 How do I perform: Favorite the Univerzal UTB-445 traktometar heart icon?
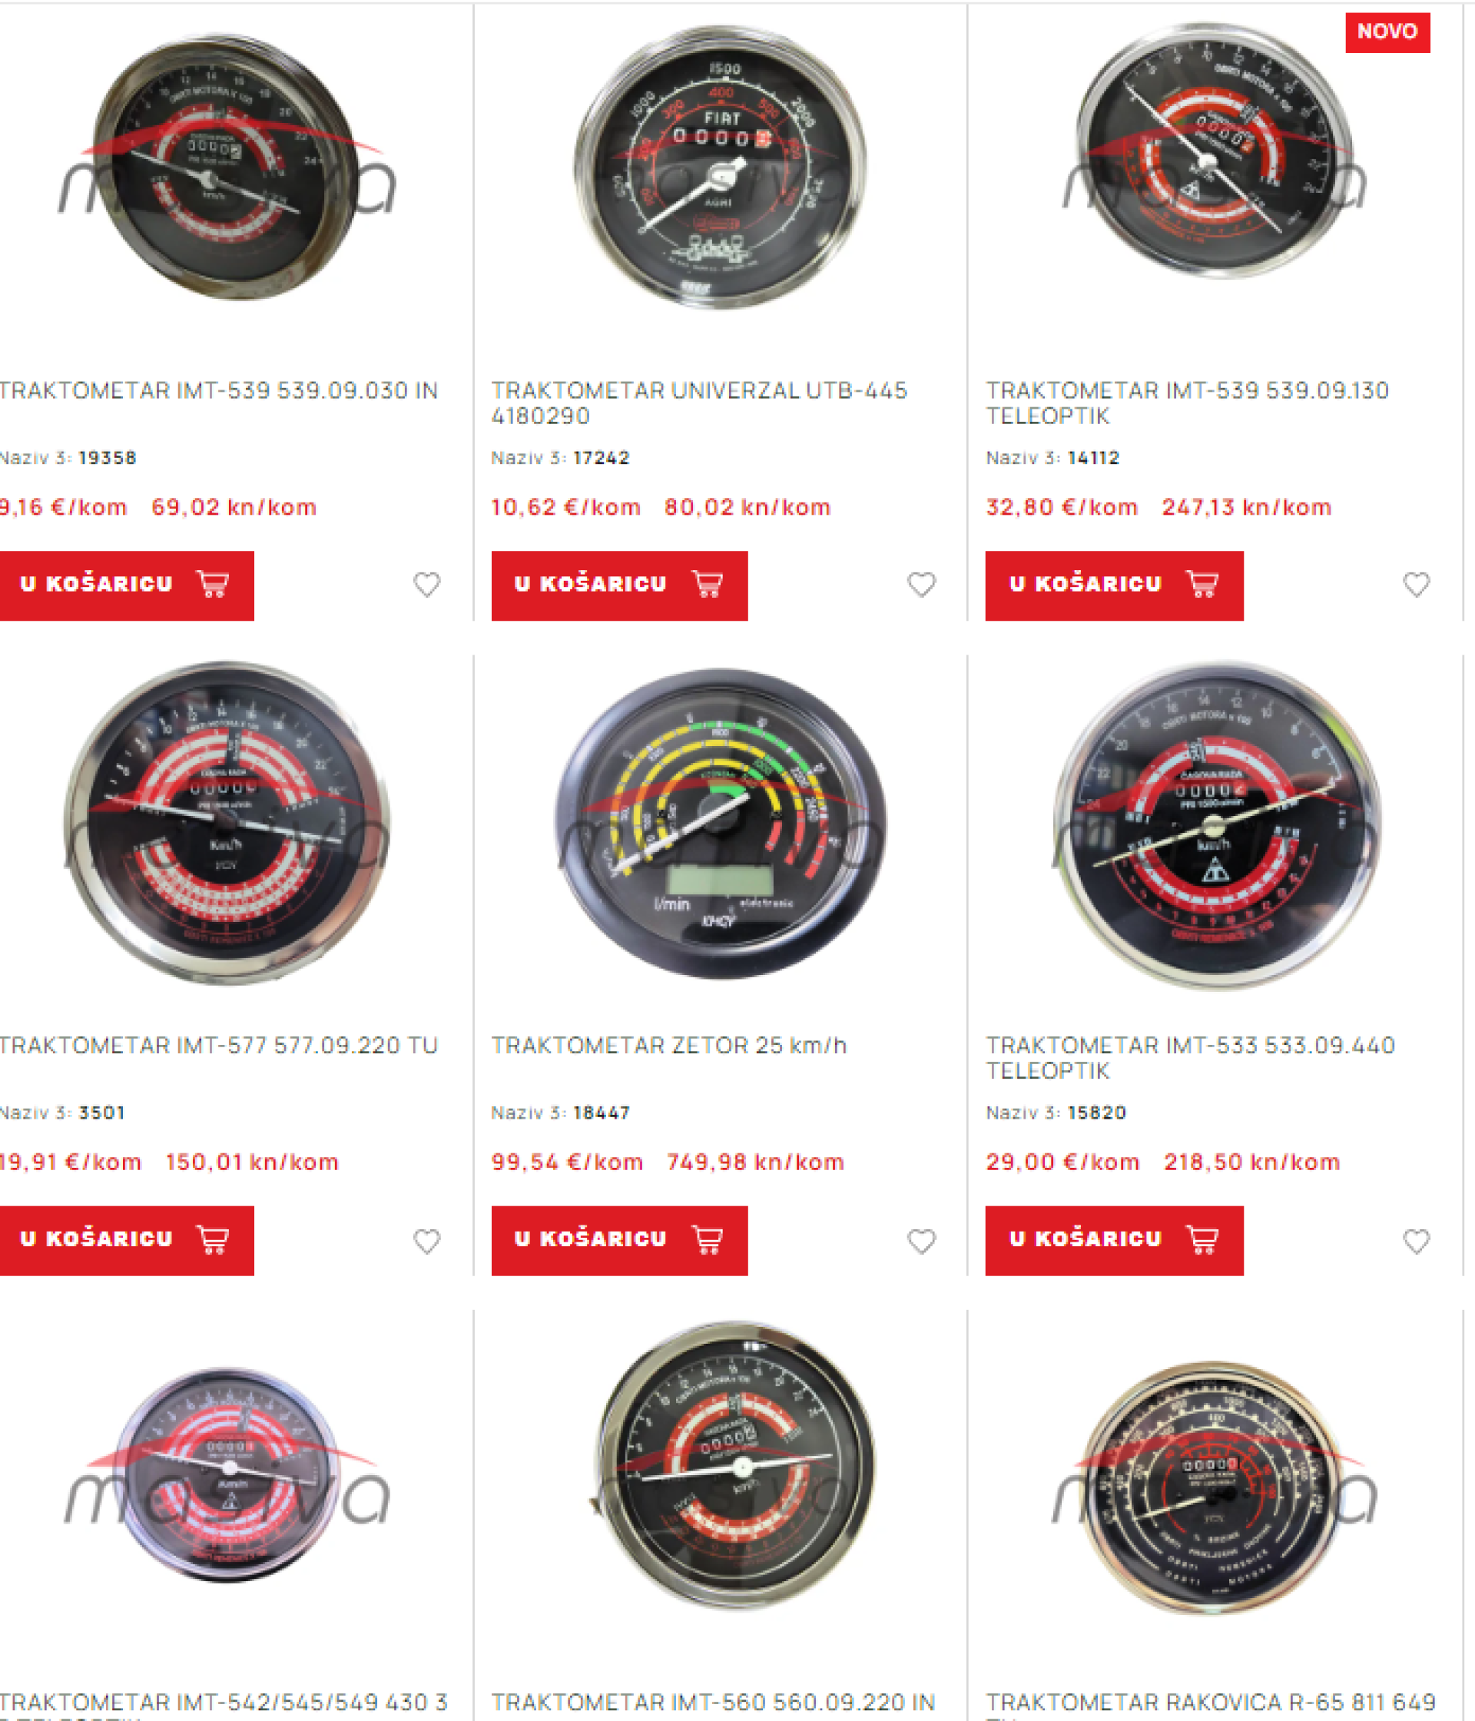pyautogui.click(x=921, y=585)
